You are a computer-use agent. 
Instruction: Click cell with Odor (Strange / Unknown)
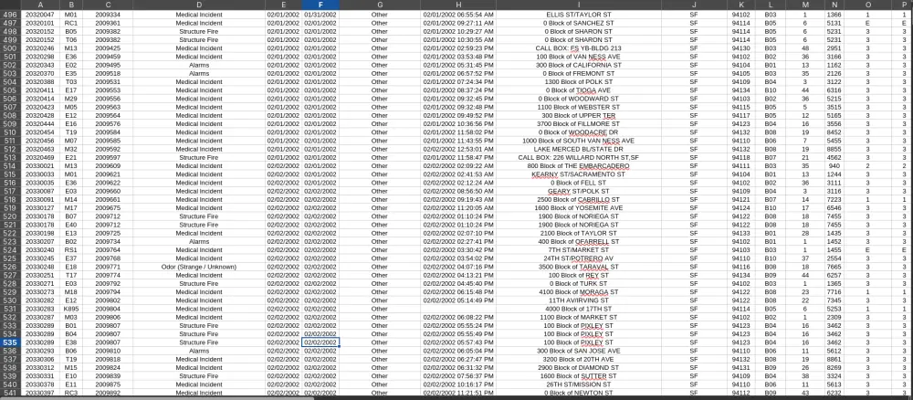[198, 268]
